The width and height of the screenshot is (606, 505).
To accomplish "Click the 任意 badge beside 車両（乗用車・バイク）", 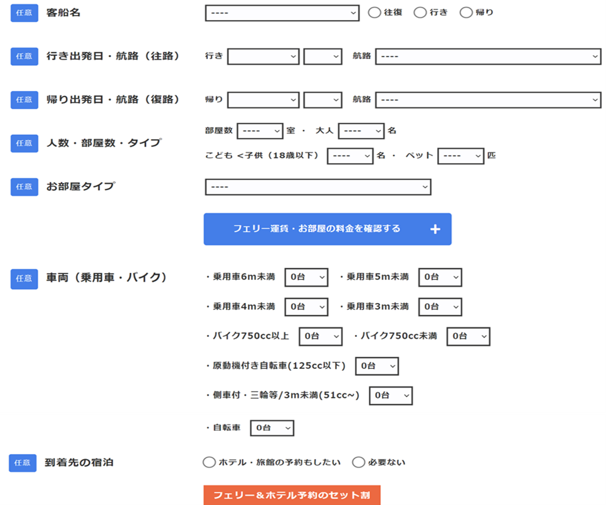I will [24, 279].
